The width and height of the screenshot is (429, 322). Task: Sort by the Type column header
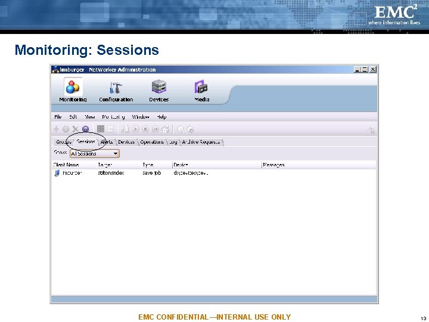tap(157, 165)
